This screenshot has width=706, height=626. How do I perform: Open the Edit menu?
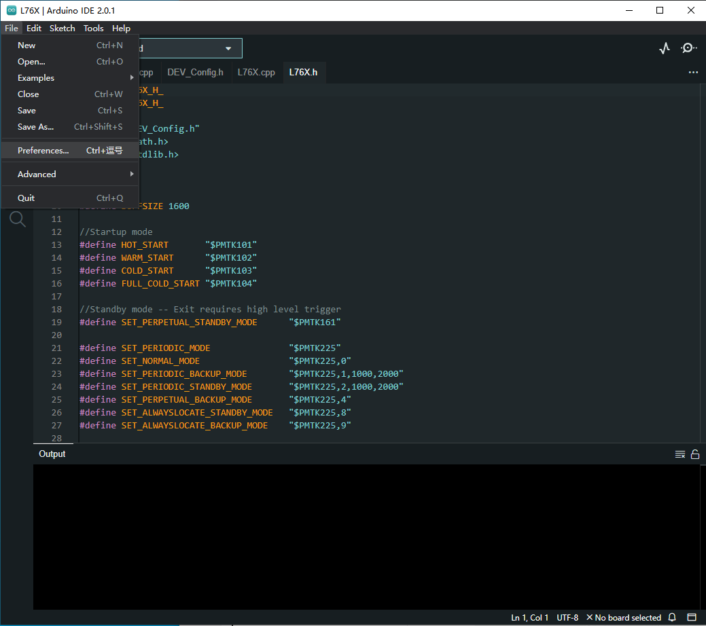[x=34, y=29]
